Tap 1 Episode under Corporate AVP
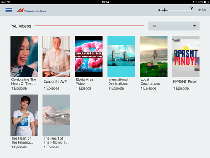This screenshot has height=158, width=210. click(52, 88)
